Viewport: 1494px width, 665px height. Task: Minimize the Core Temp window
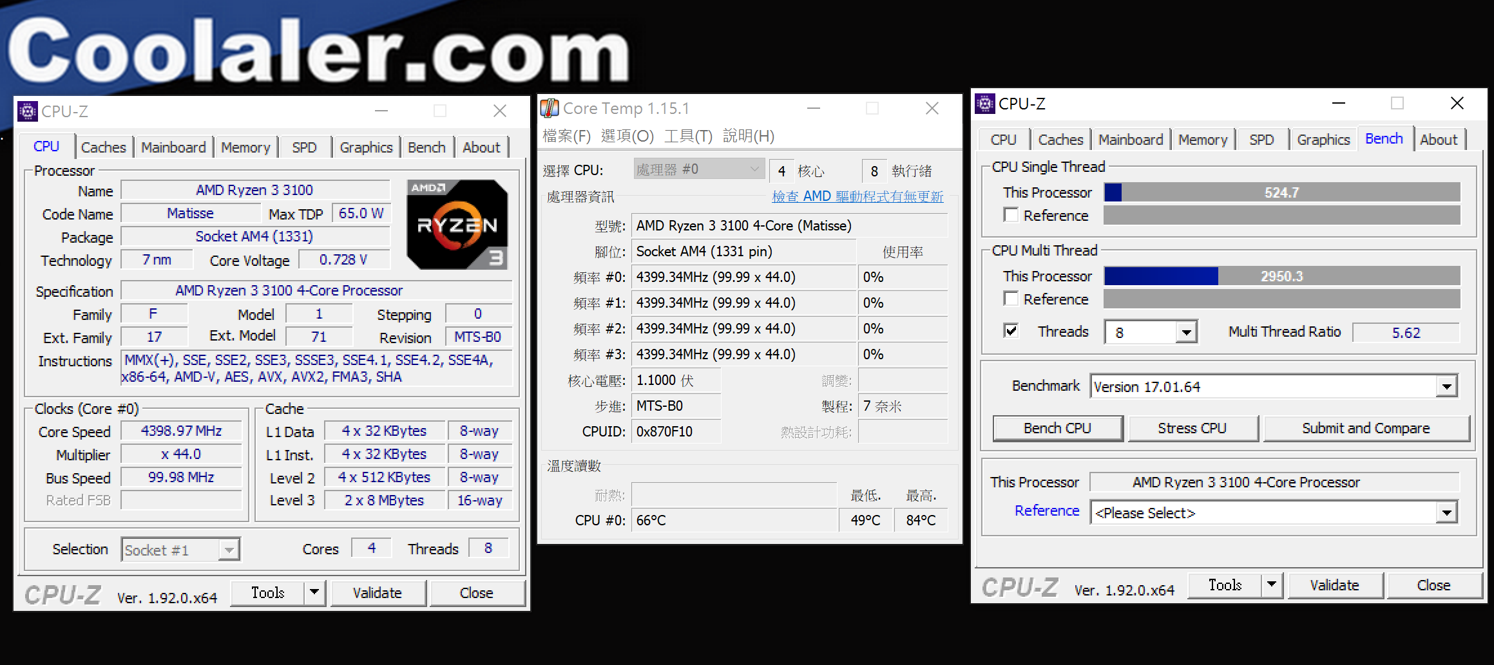814,108
